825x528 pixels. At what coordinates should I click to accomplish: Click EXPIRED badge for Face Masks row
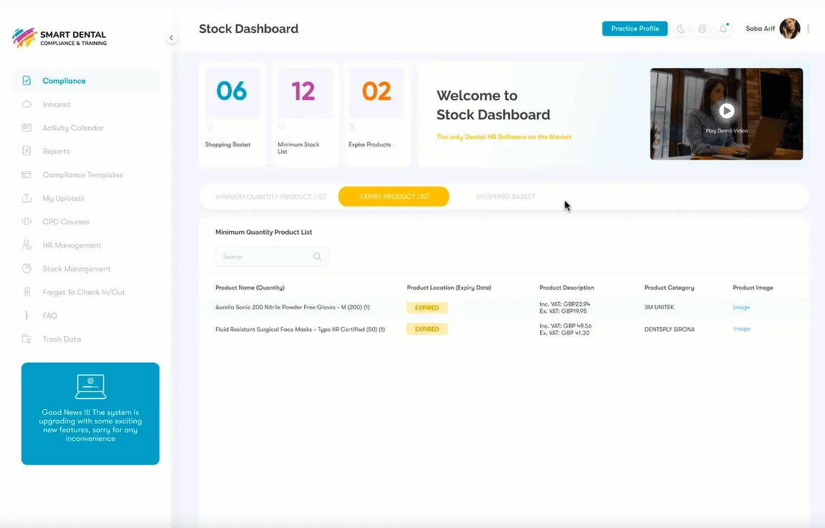click(426, 329)
